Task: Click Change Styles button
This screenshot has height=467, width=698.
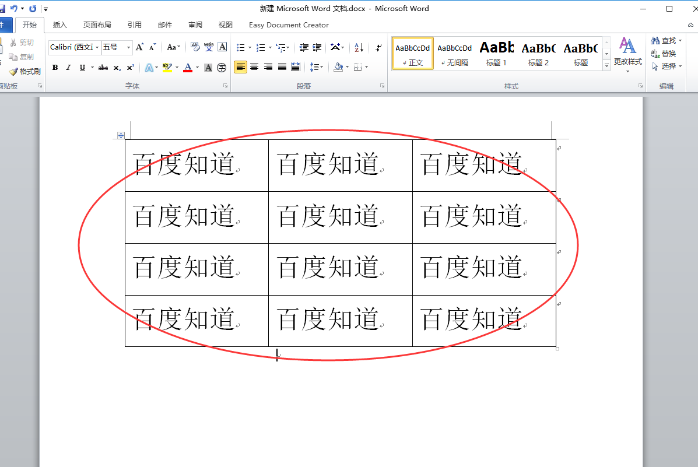Action: [x=627, y=55]
